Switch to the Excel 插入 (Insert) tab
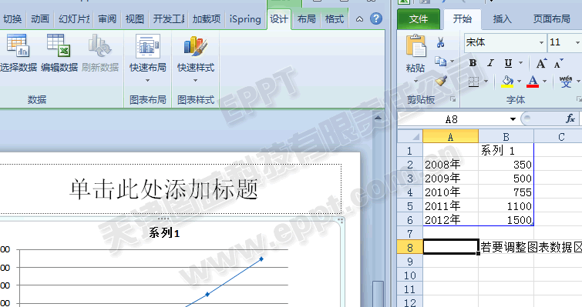 [502, 19]
